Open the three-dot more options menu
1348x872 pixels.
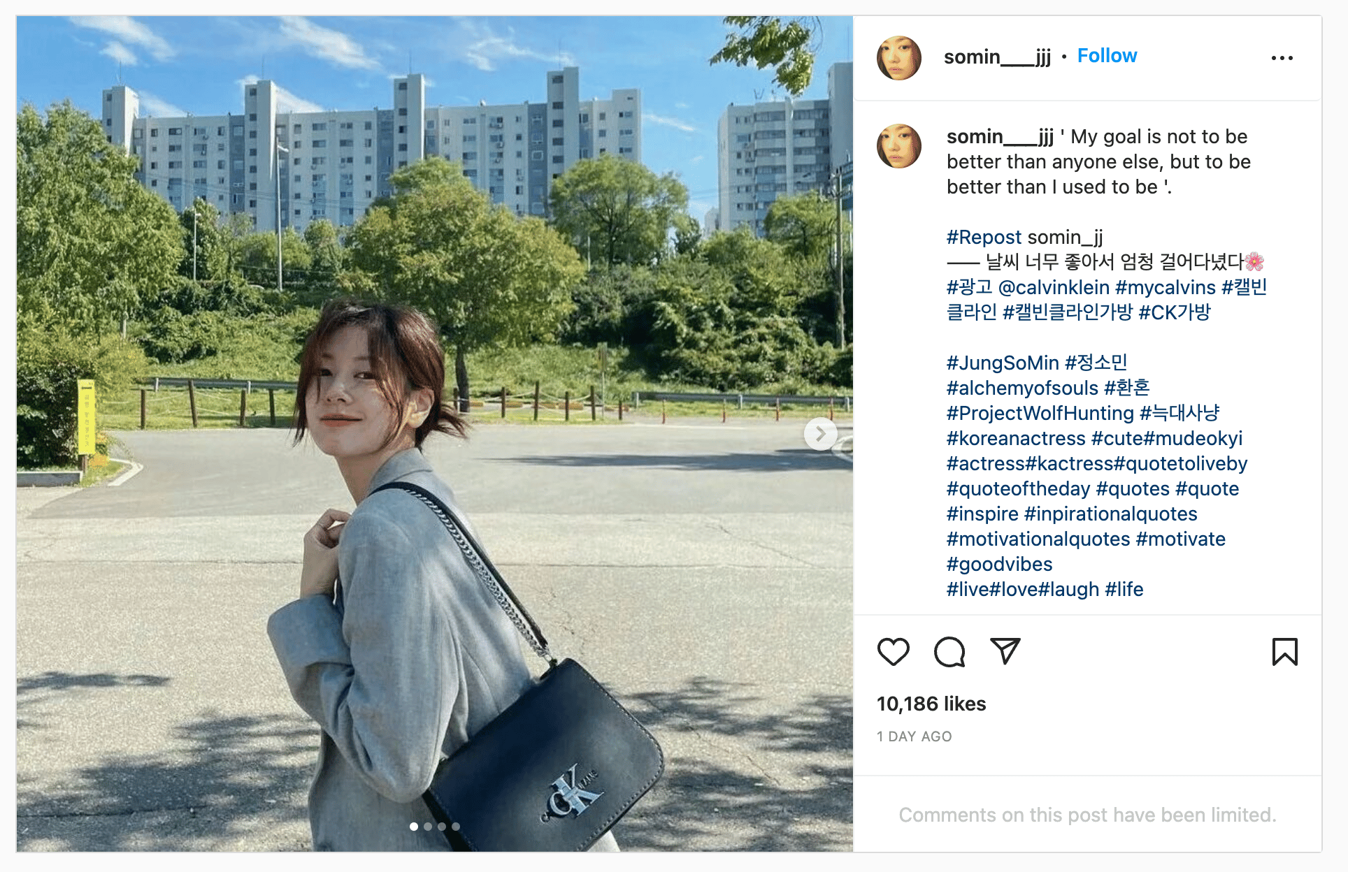1282,58
